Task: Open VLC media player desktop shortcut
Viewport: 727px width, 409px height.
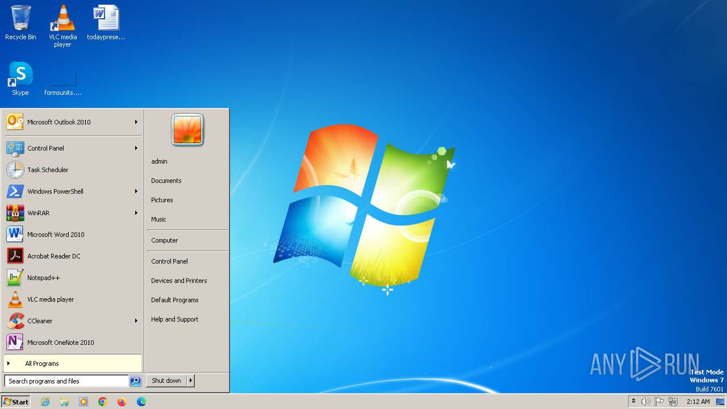Action: (x=62, y=26)
